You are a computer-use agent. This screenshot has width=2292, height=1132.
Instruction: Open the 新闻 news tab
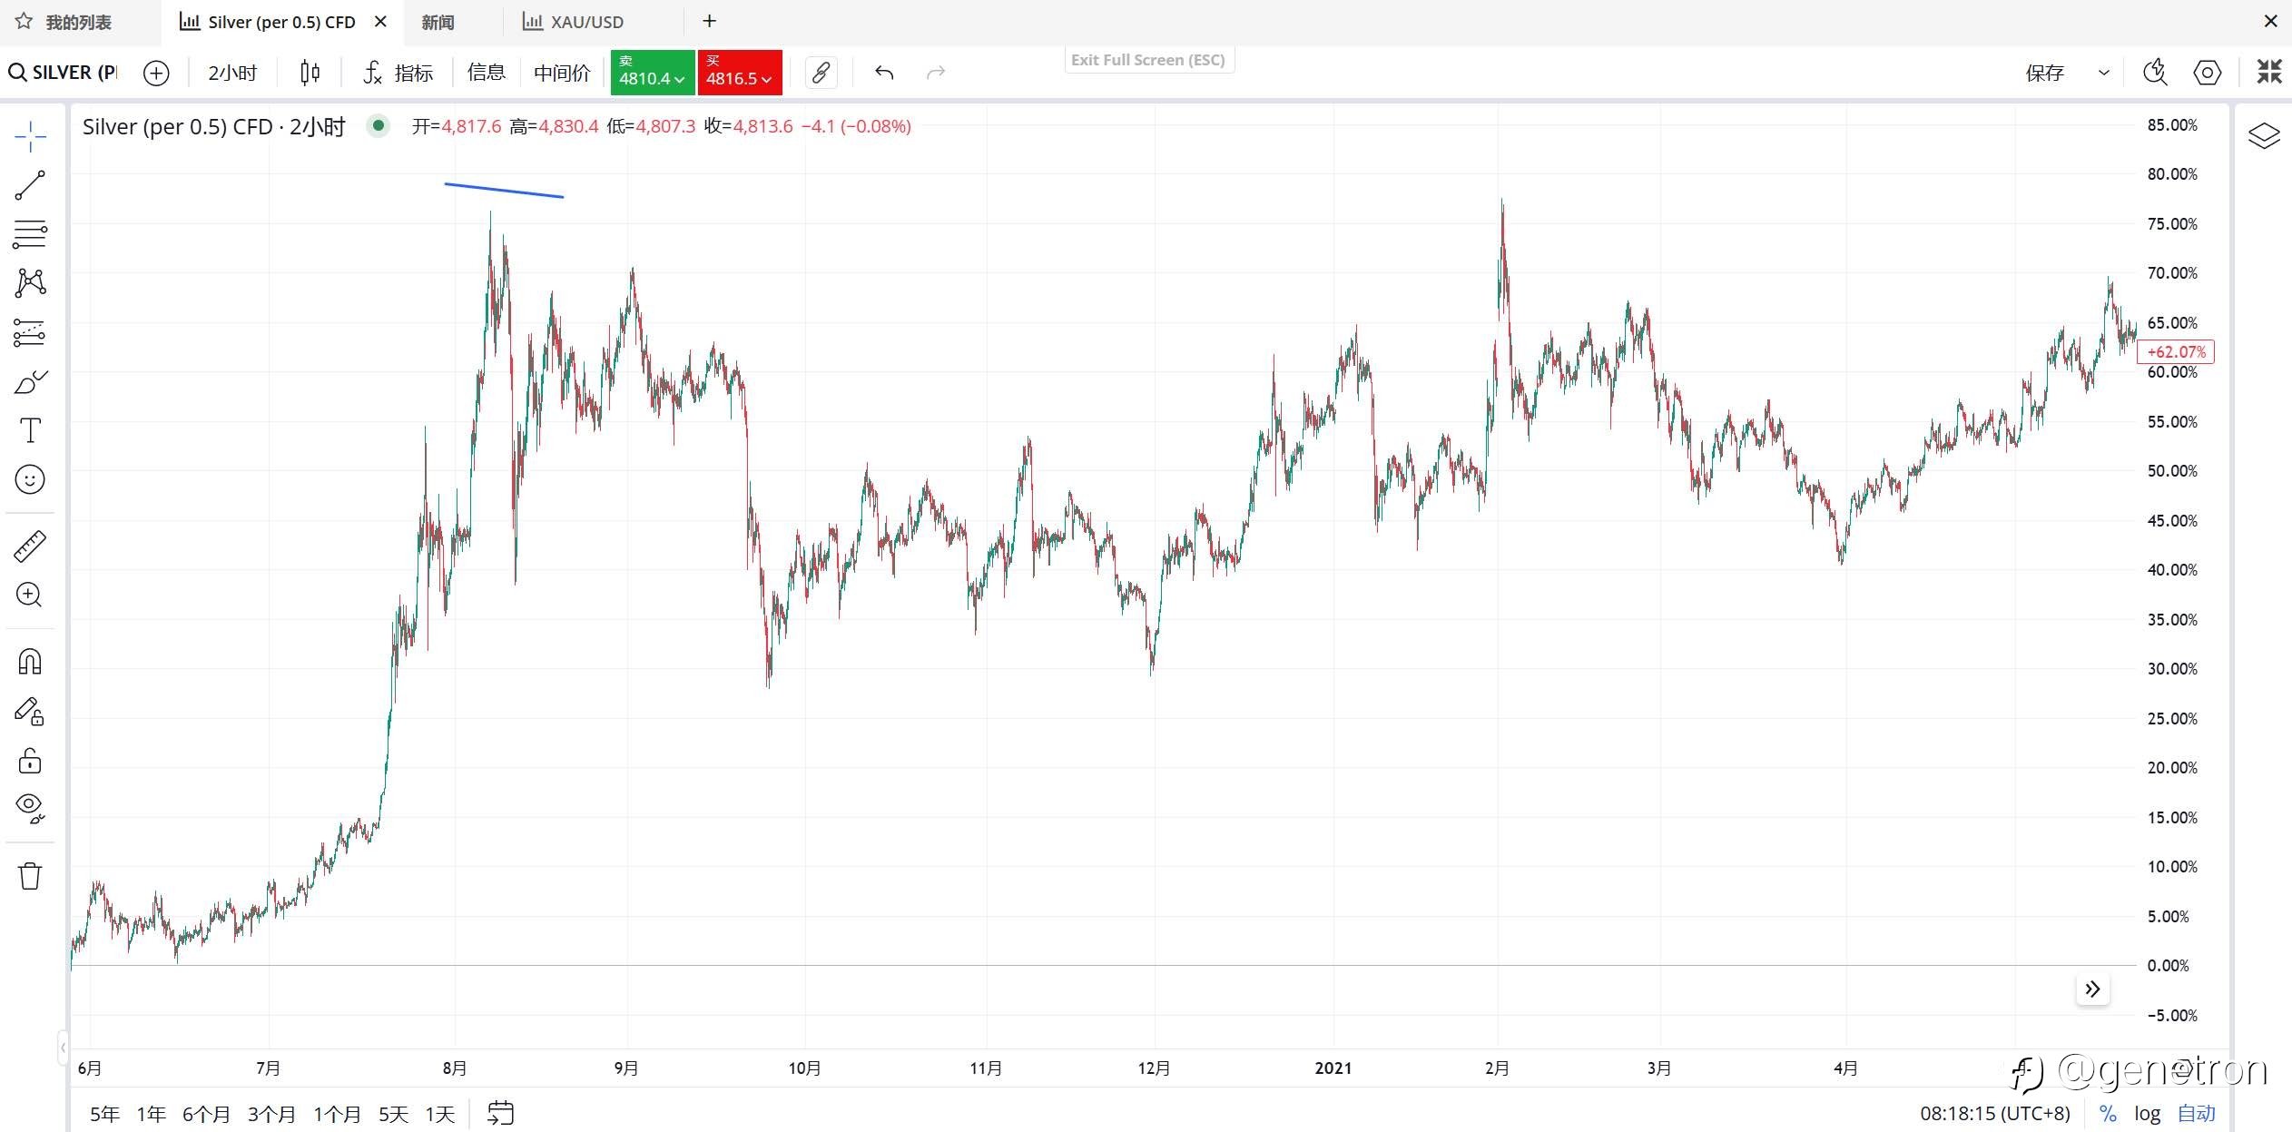tap(438, 22)
